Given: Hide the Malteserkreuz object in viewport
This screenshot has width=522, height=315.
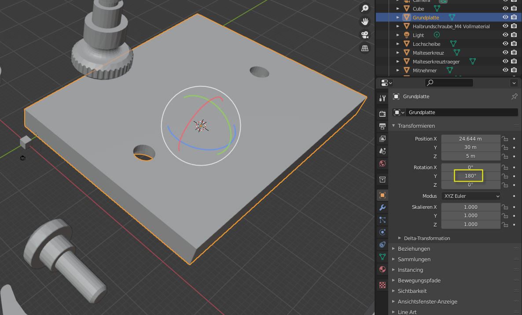Looking at the screenshot, I should point(505,53).
